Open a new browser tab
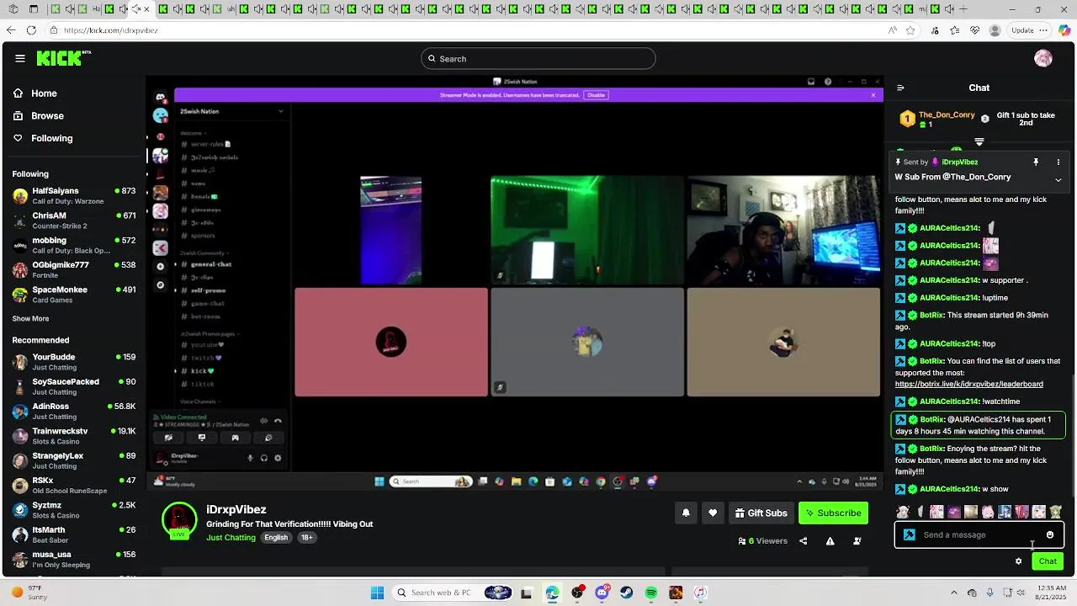The width and height of the screenshot is (1077, 606). click(x=963, y=9)
